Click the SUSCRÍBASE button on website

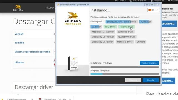click(169, 24)
